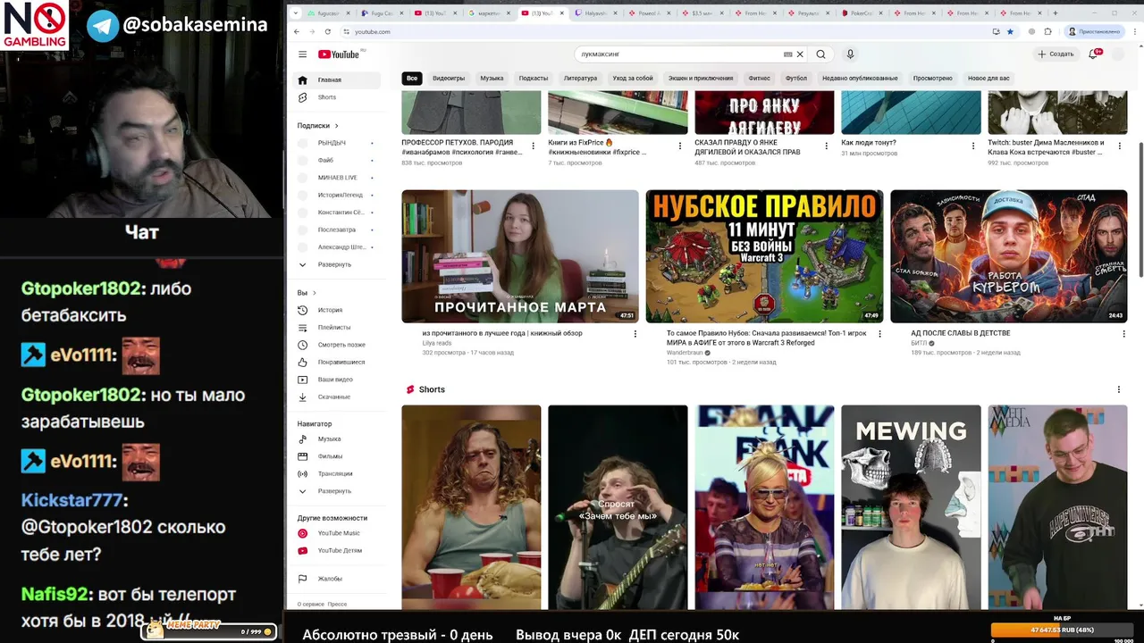
Task: Reload the page in the browser
Action: [327, 31]
